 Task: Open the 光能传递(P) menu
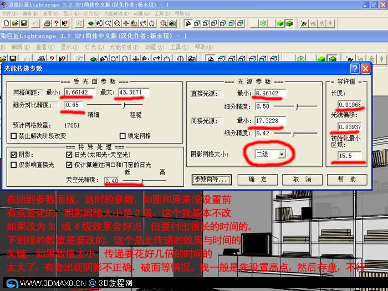point(116,13)
